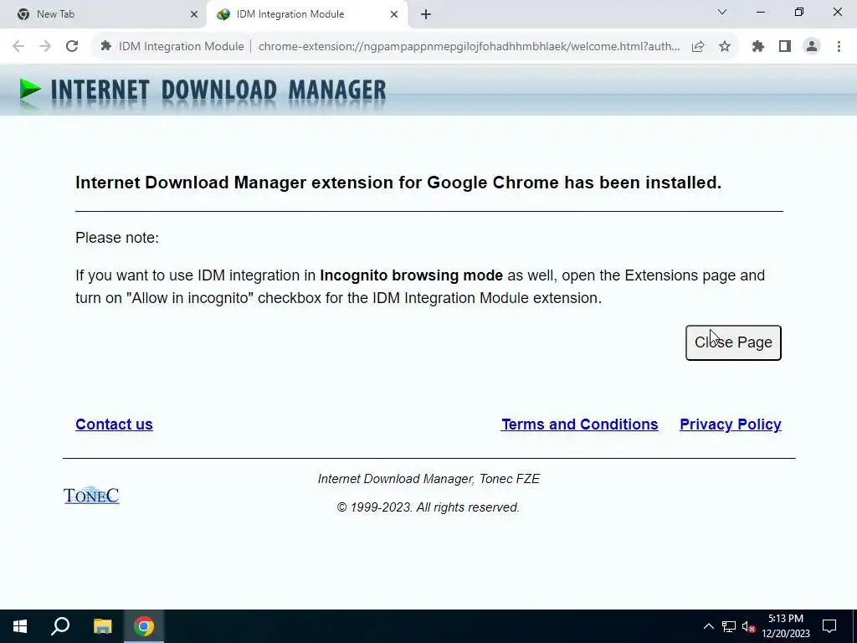Click the extension installed heading text
Screen dimensions: 857x643
pos(398,183)
